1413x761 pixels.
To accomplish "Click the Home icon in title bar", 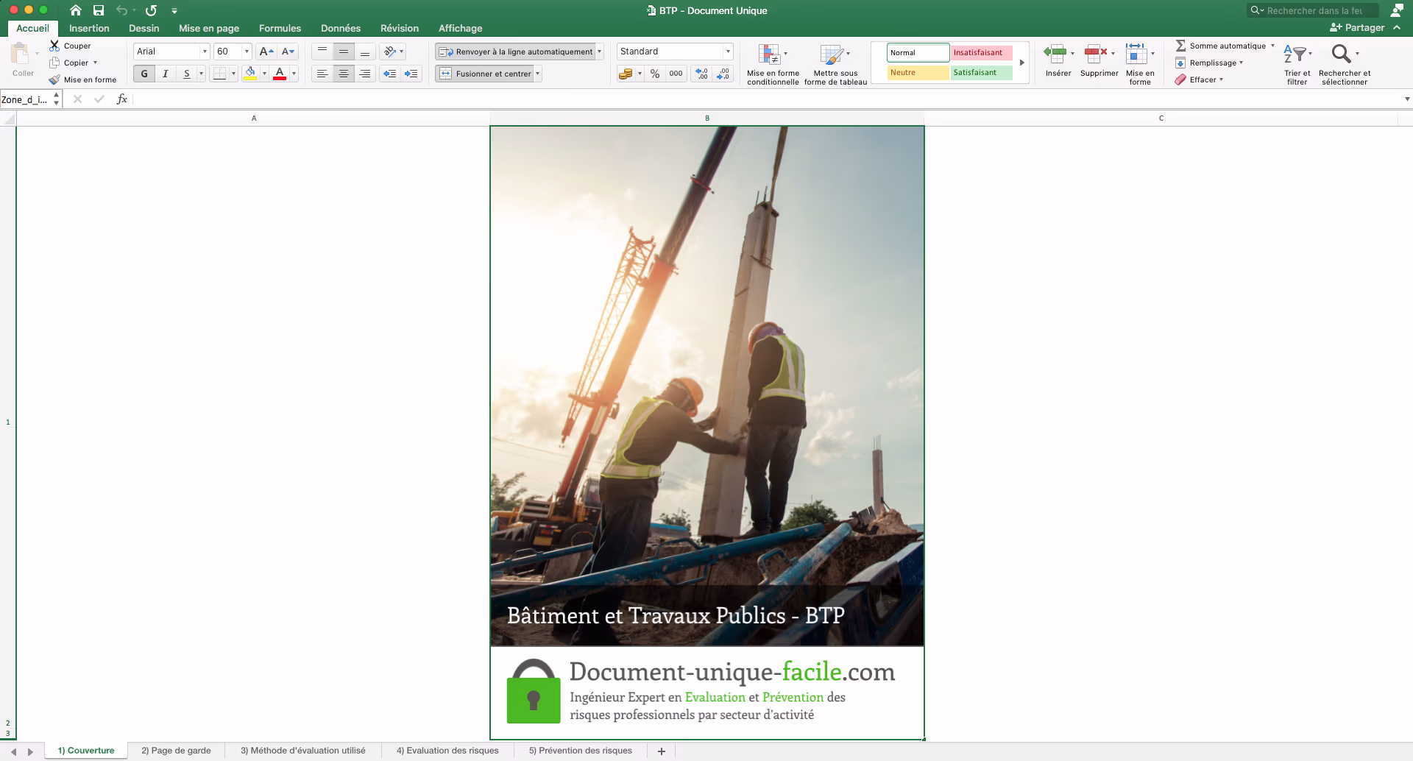I will click(x=76, y=10).
